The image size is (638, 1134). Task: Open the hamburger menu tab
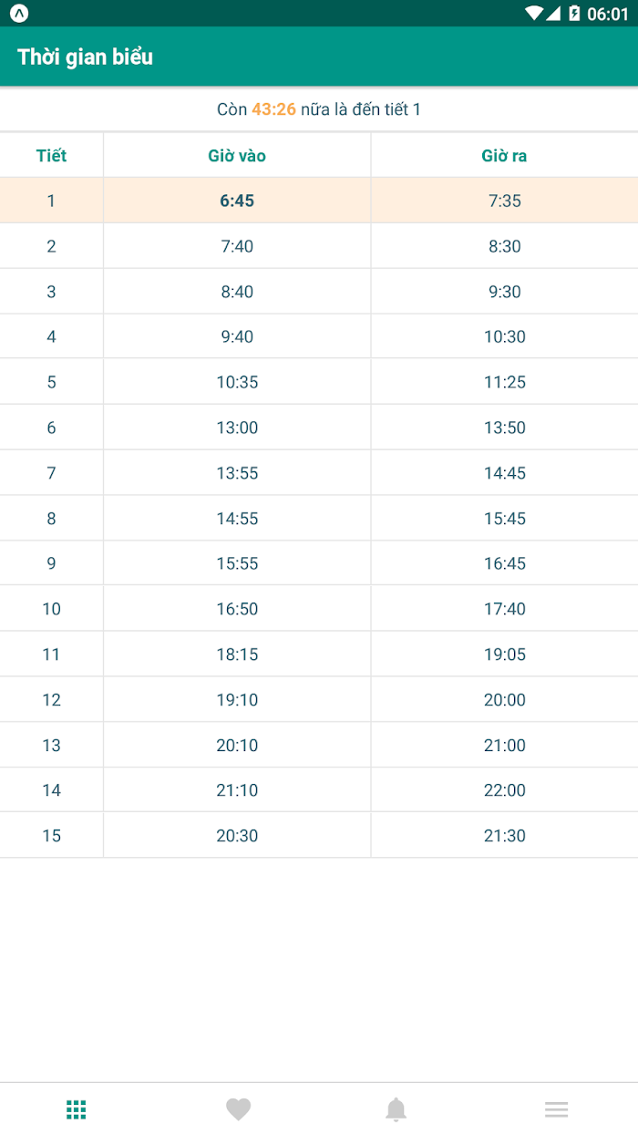click(557, 1109)
